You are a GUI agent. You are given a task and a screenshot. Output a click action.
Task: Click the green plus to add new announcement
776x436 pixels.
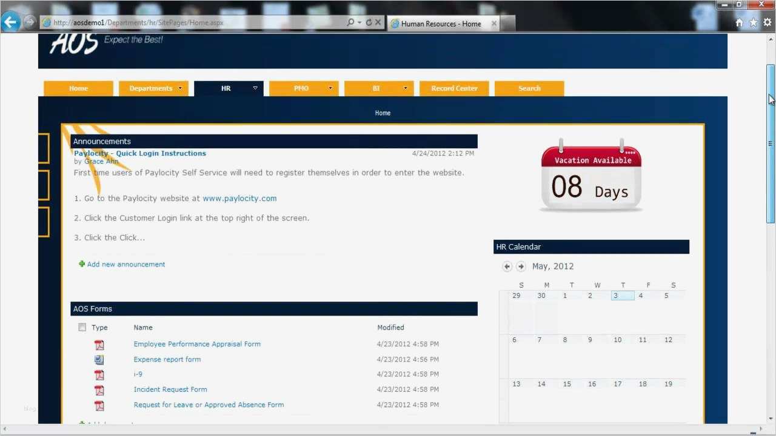(x=82, y=264)
